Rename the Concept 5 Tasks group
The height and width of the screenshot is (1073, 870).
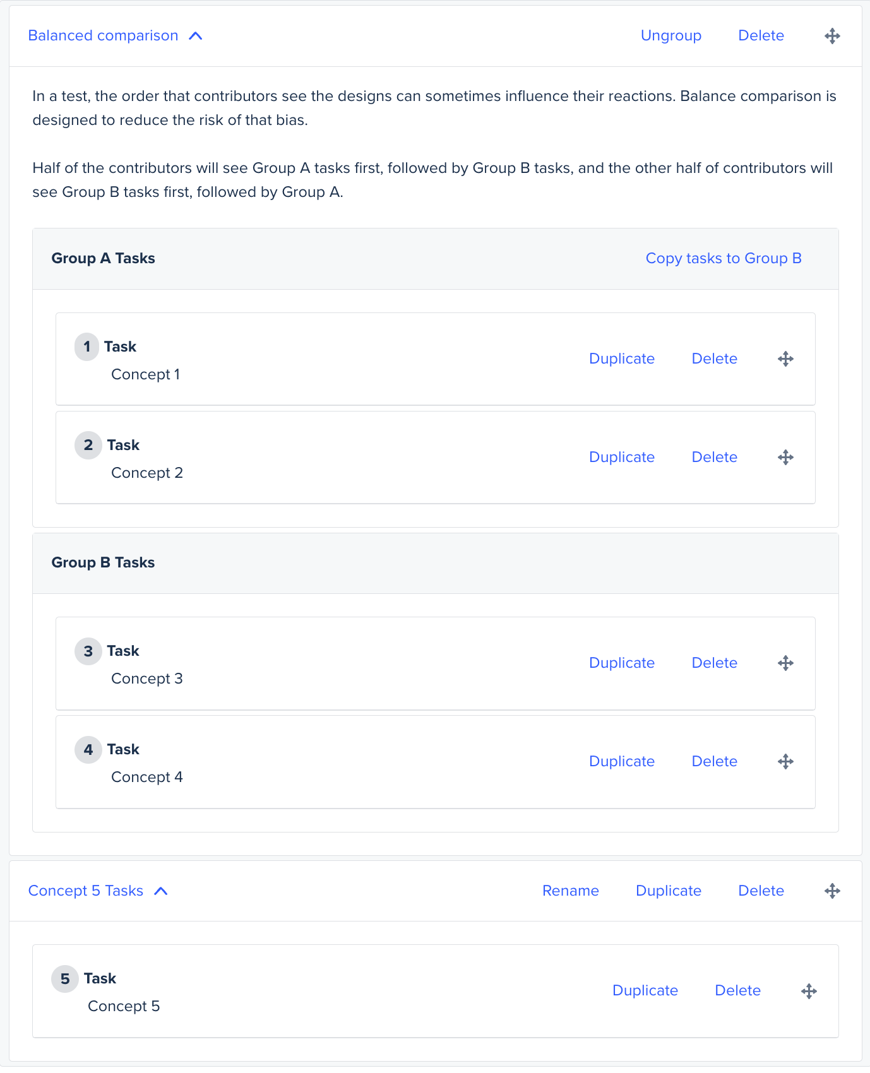570,891
